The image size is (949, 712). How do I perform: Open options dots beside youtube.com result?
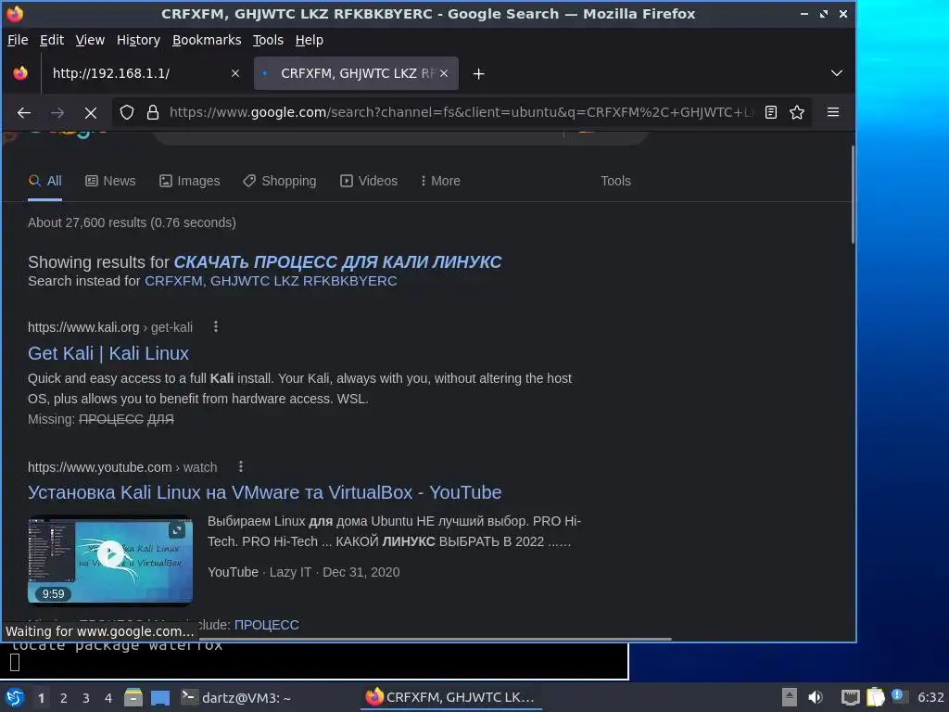pyautogui.click(x=240, y=467)
